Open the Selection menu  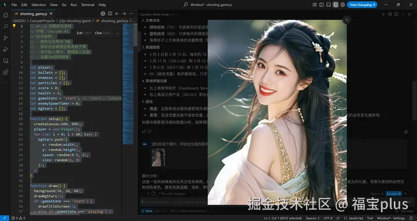(39, 5)
